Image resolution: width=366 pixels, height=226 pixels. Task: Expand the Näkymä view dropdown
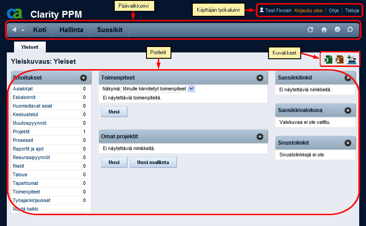pyautogui.click(x=191, y=89)
